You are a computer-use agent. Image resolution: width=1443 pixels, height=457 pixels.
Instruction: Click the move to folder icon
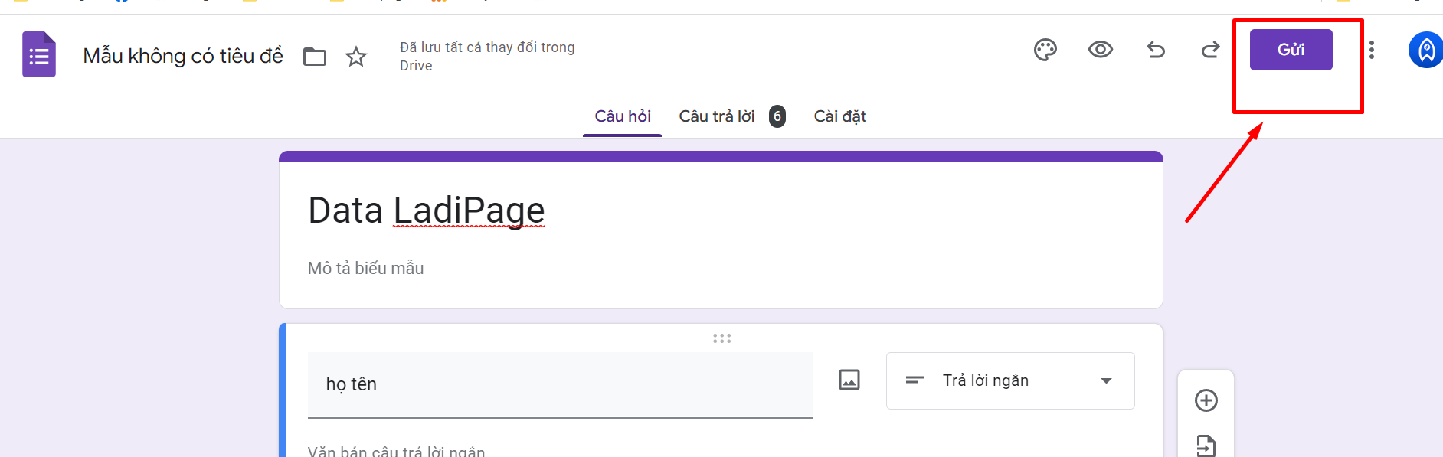315,57
